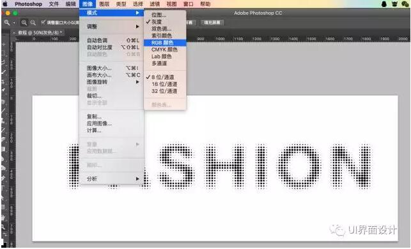Select the Brush tool
Screen dimensions: 411x249
[x=4, y=110]
